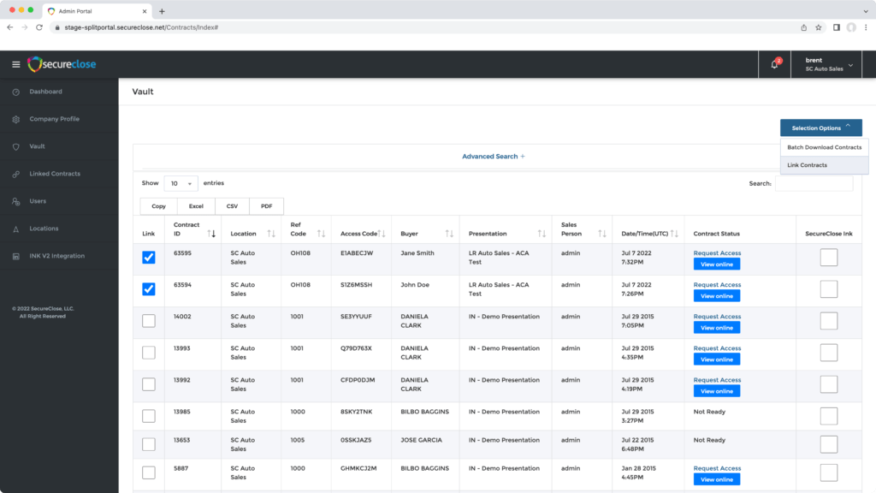Click the notification bell icon
Screen dimensions: 876x493
[x=774, y=64]
